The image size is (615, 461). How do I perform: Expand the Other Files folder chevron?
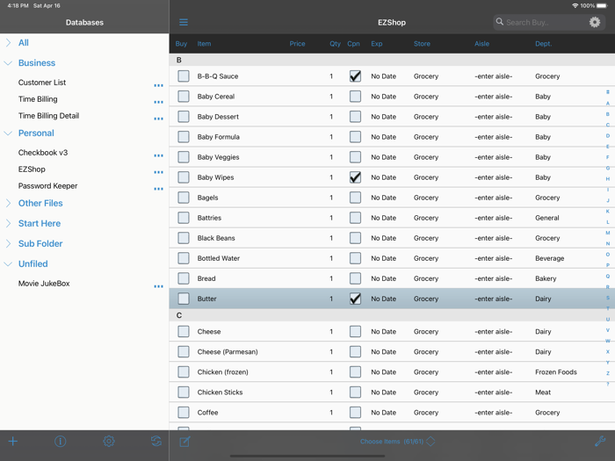coord(8,203)
